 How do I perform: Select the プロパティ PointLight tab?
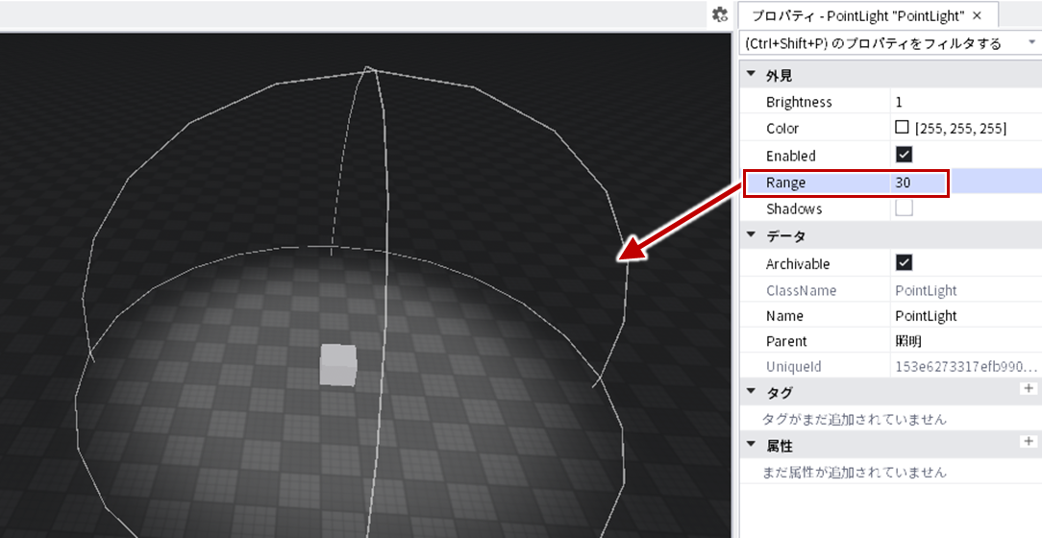coord(858,16)
